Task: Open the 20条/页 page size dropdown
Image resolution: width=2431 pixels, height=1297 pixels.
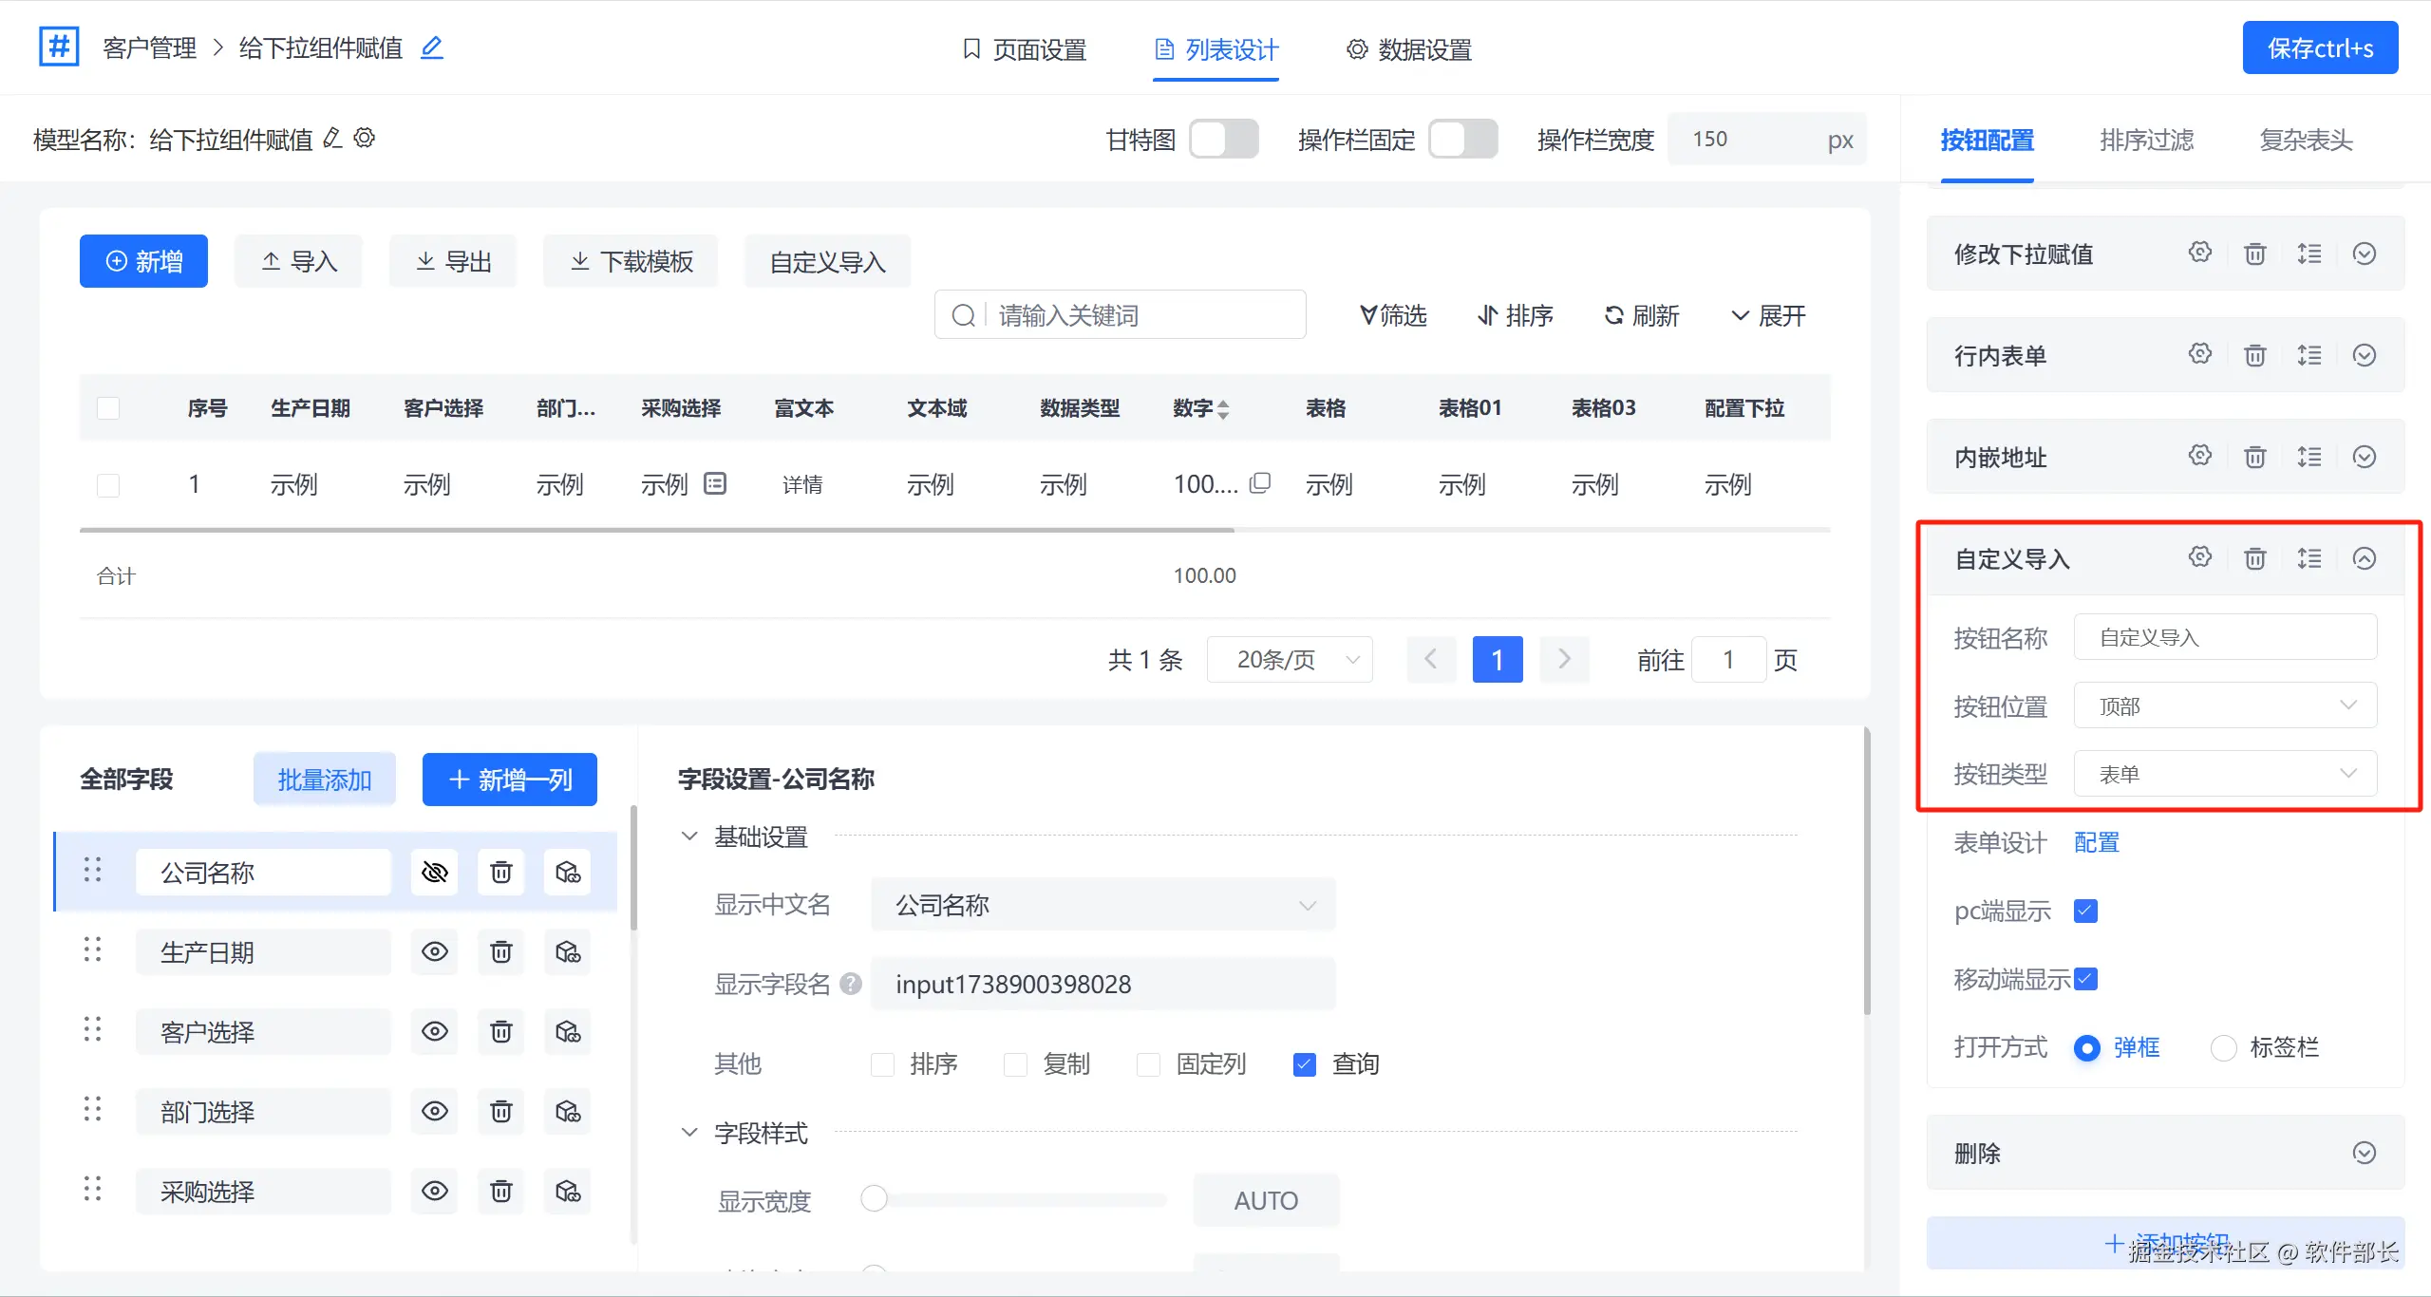Action: click(x=1290, y=660)
